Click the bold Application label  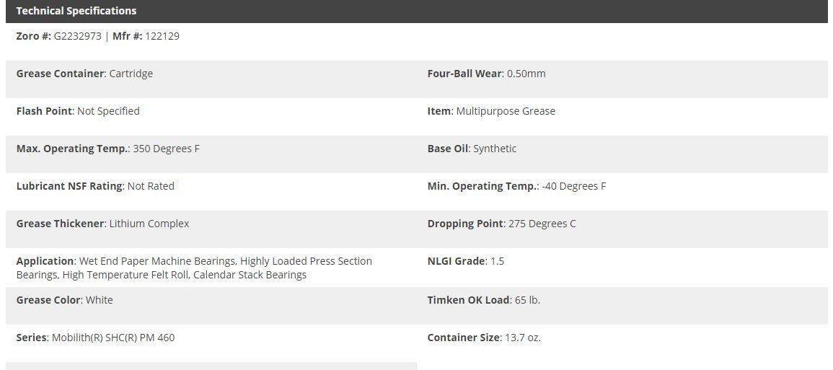pyautogui.click(x=45, y=261)
